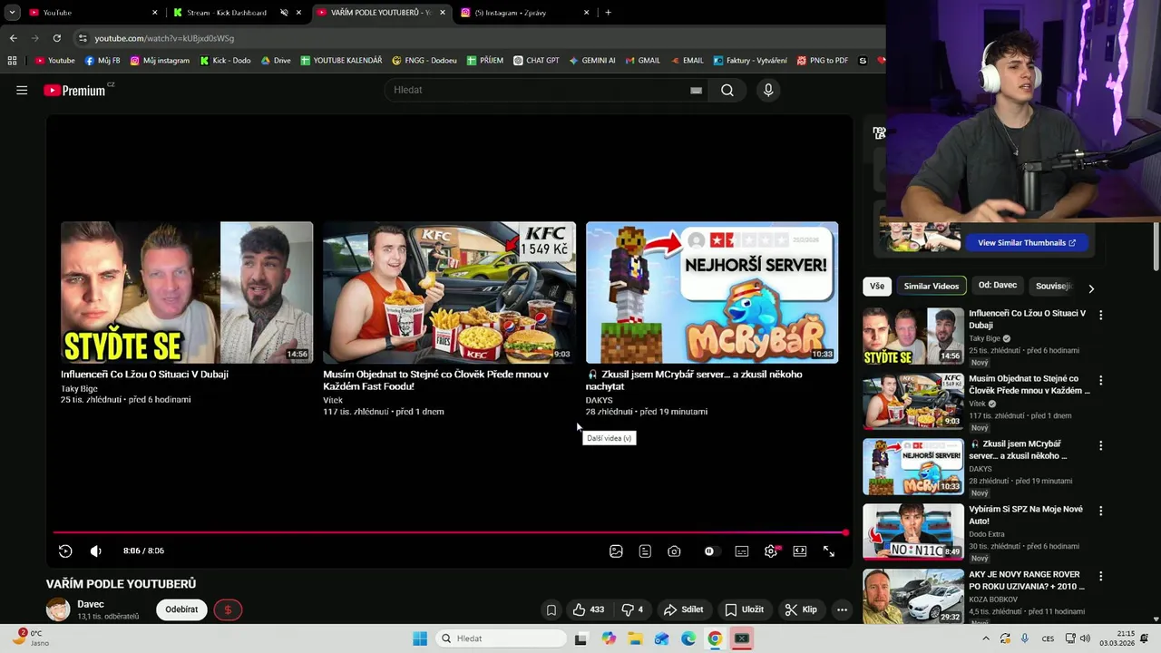Open the YouTube guide hamburger menu
The height and width of the screenshot is (653, 1161).
22,91
